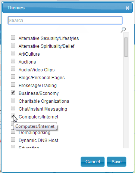The image size is (135, 173).
Task: Click the Computers/Internet label text
Action: (38, 117)
